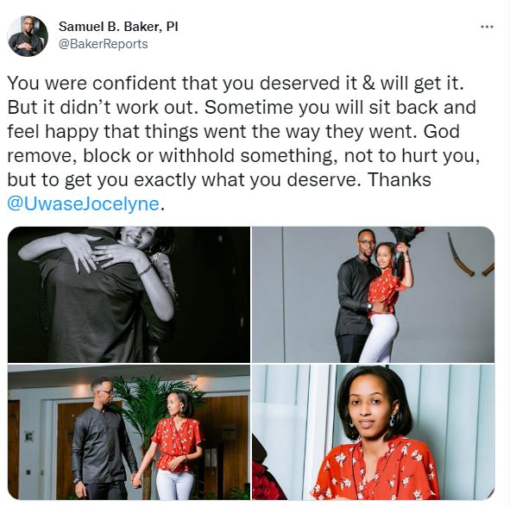516x506 pixels.
Task: Open the black-and-white hugging photo
Action: pos(129,295)
